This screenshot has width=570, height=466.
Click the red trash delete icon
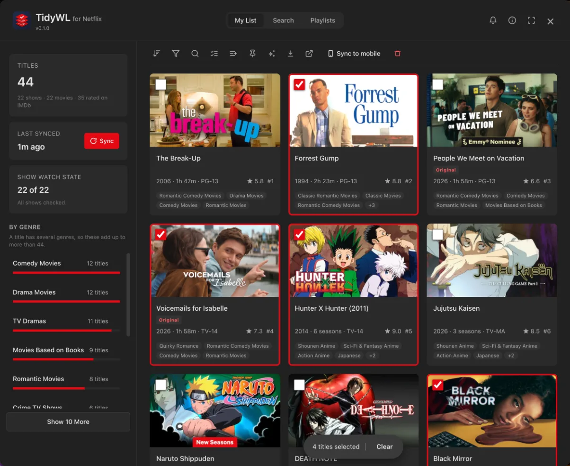[x=397, y=54]
